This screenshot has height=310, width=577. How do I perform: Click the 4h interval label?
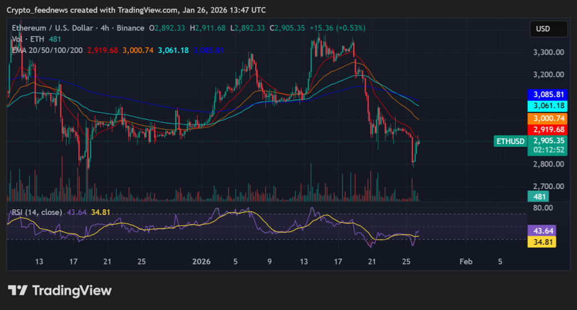tap(105, 28)
